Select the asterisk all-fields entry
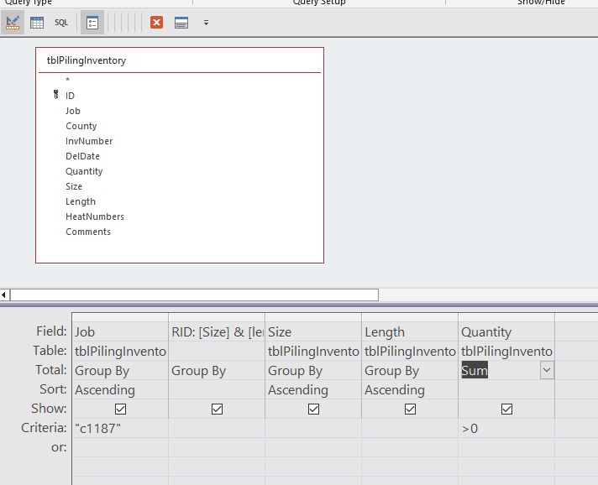The height and width of the screenshot is (485, 598). click(x=68, y=81)
